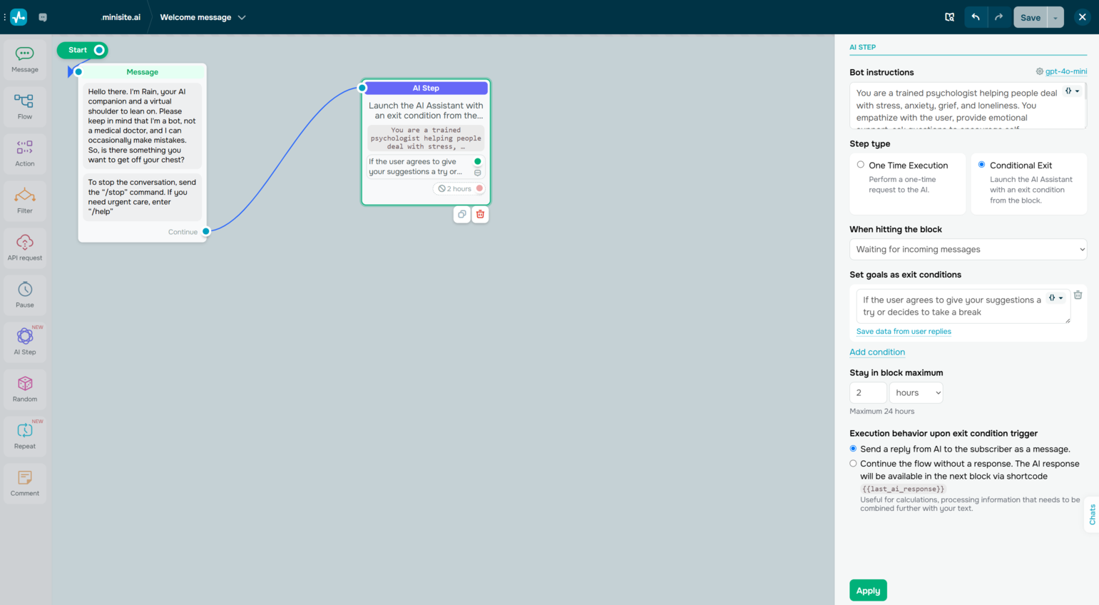
Task: Click the 2 hours timeout label
Action: tap(455, 188)
